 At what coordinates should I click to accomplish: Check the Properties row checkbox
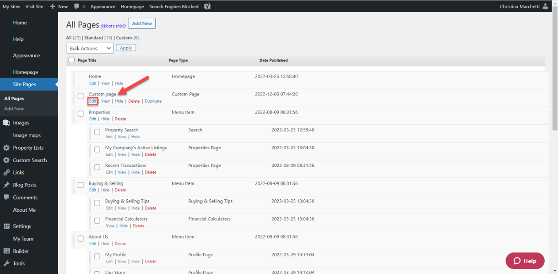pyautogui.click(x=81, y=114)
